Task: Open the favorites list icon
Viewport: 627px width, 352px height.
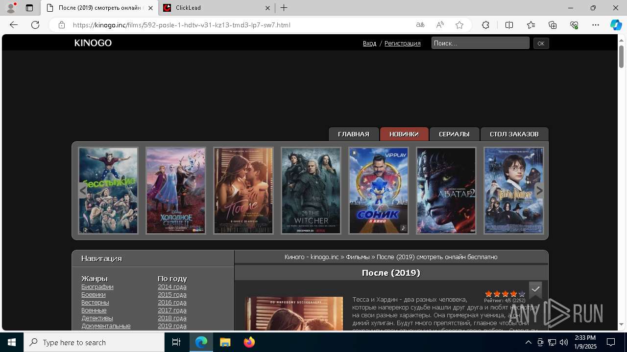Action: pyautogui.click(x=531, y=25)
